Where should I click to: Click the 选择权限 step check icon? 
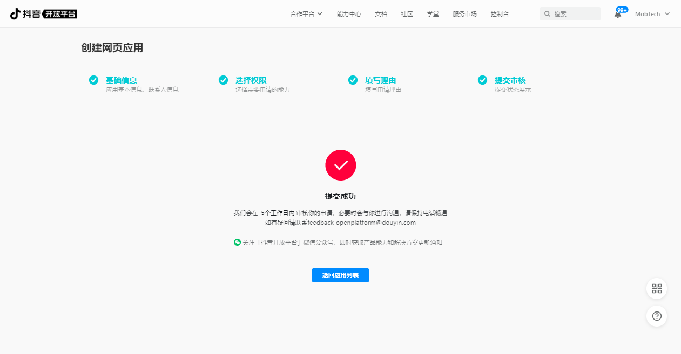(x=223, y=80)
